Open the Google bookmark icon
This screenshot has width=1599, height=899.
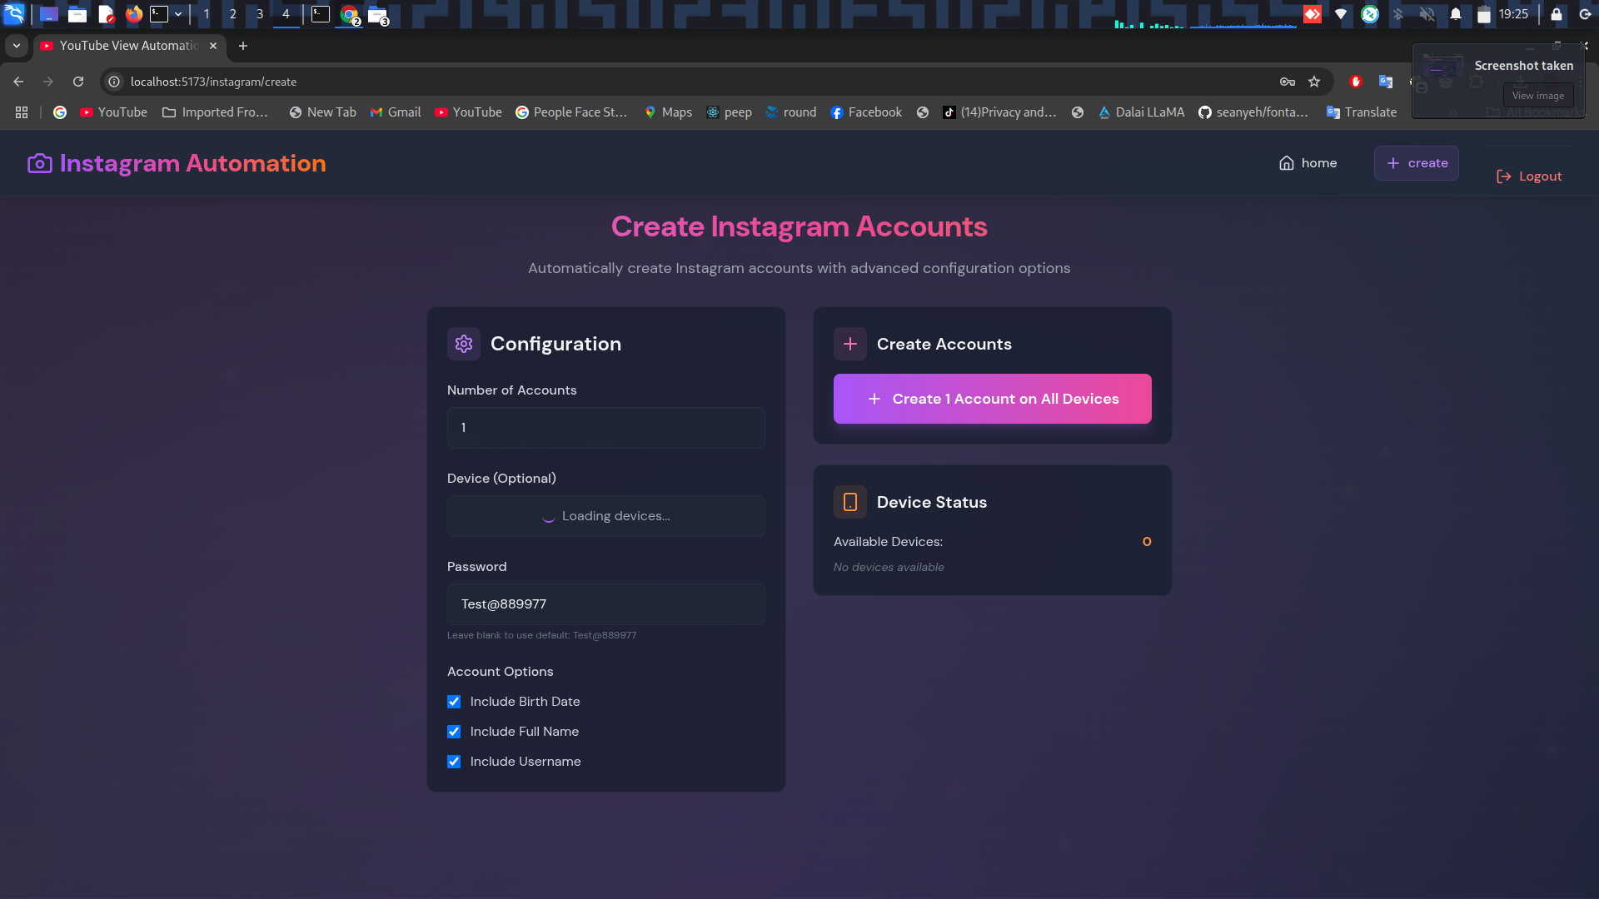click(60, 112)
